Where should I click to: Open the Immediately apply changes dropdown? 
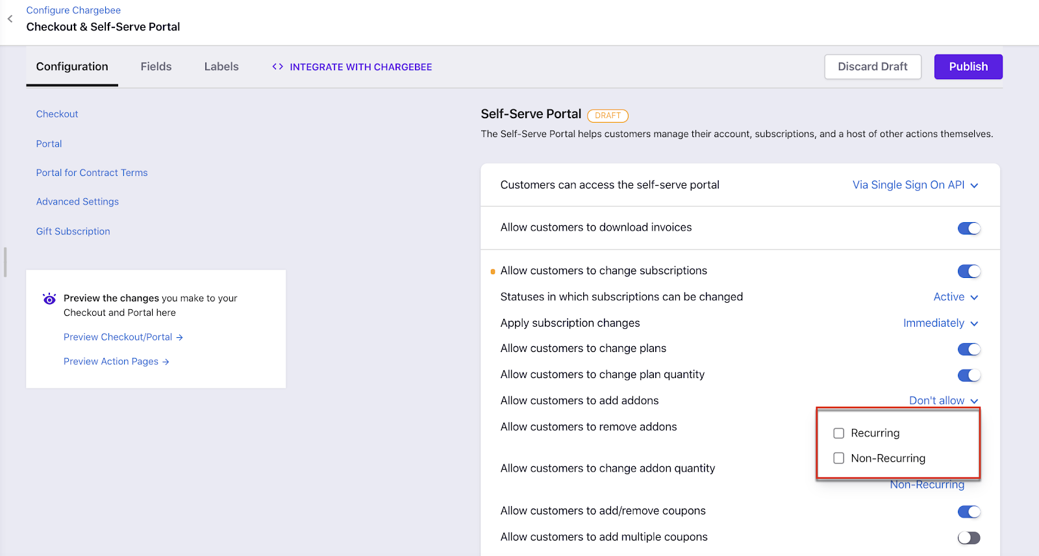940,323
